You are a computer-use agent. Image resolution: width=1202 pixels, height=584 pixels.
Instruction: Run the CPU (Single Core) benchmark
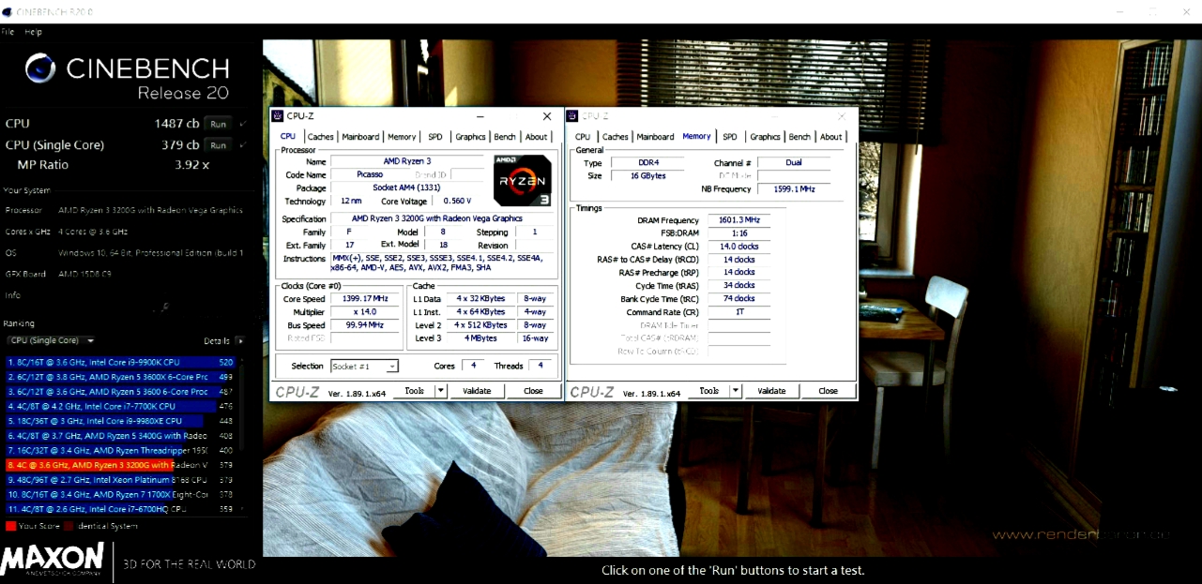(x=218, y=145)
